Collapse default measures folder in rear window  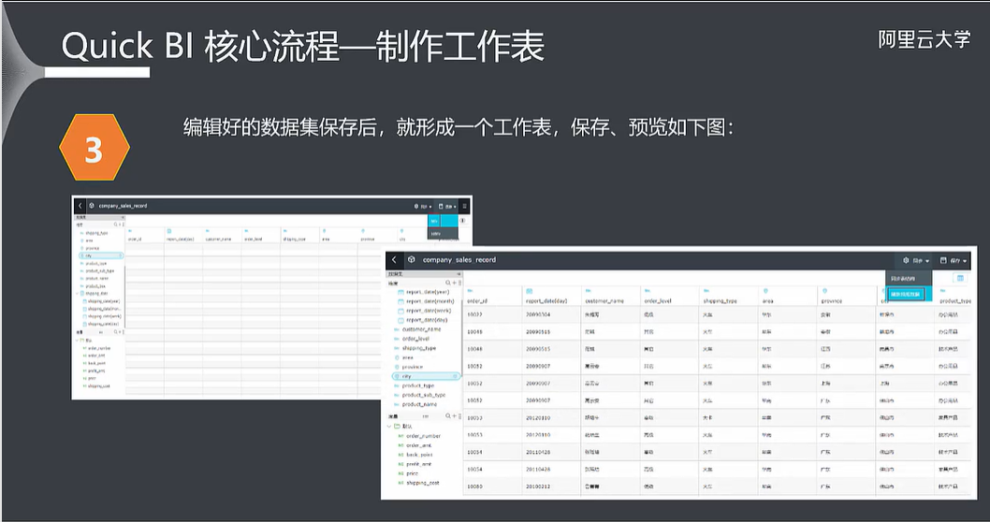tap(78, 341)
